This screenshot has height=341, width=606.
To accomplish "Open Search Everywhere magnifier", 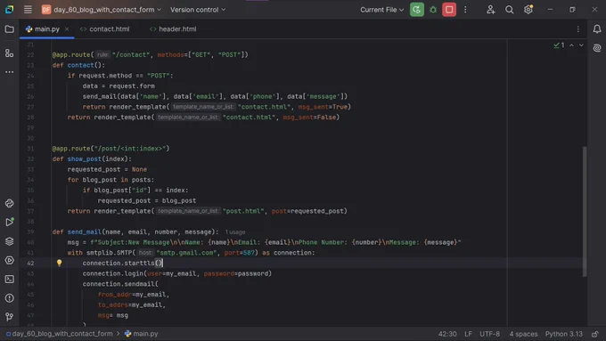I will point(510,10).
